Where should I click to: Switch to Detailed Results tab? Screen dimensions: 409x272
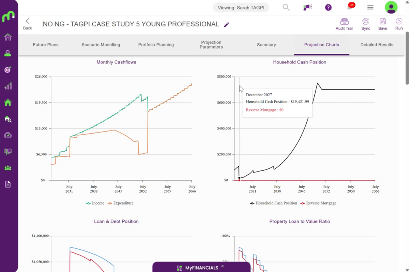tap(377, 45)
